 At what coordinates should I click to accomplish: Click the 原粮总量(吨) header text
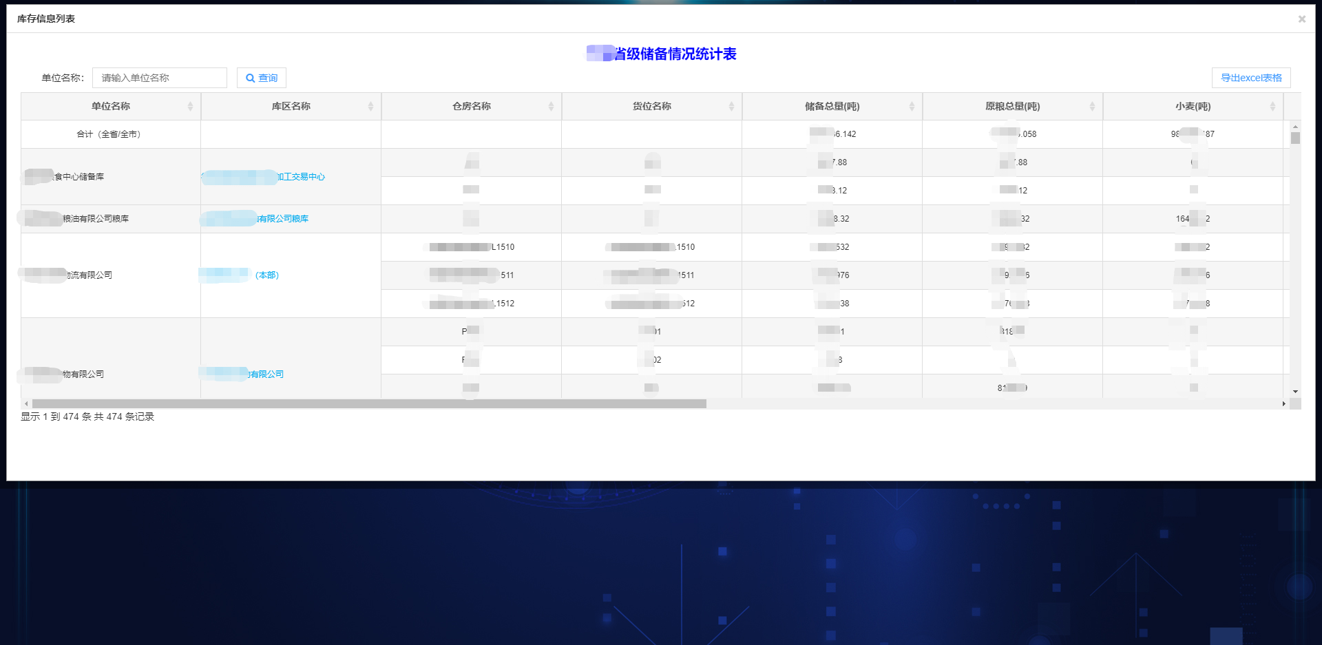1013,106
